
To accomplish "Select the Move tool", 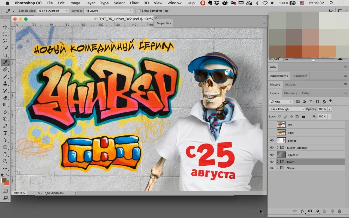I will tap(5, 27).
